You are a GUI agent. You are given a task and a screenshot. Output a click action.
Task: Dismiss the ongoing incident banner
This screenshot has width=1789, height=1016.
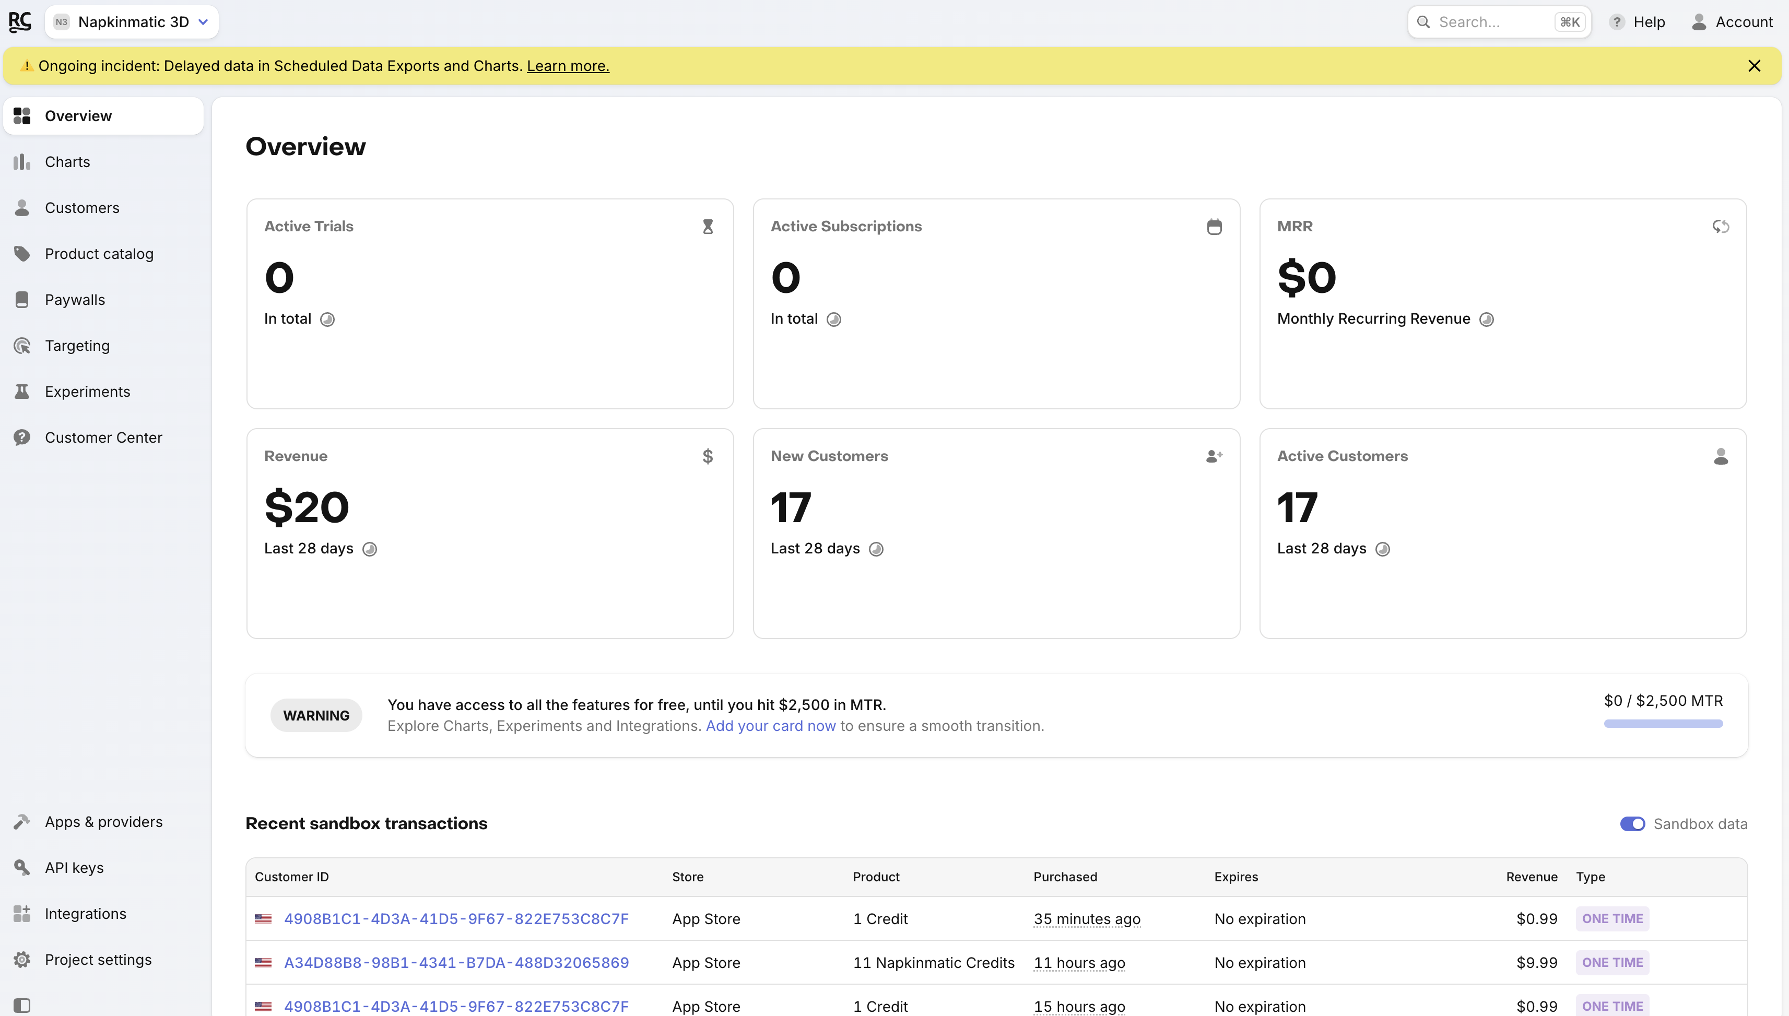pyautogui.click(x=1754, y=66)
